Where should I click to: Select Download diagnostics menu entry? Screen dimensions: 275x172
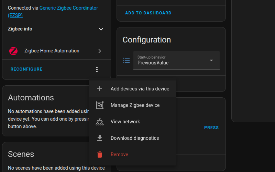pyautogui.click(x=135, y=138)
